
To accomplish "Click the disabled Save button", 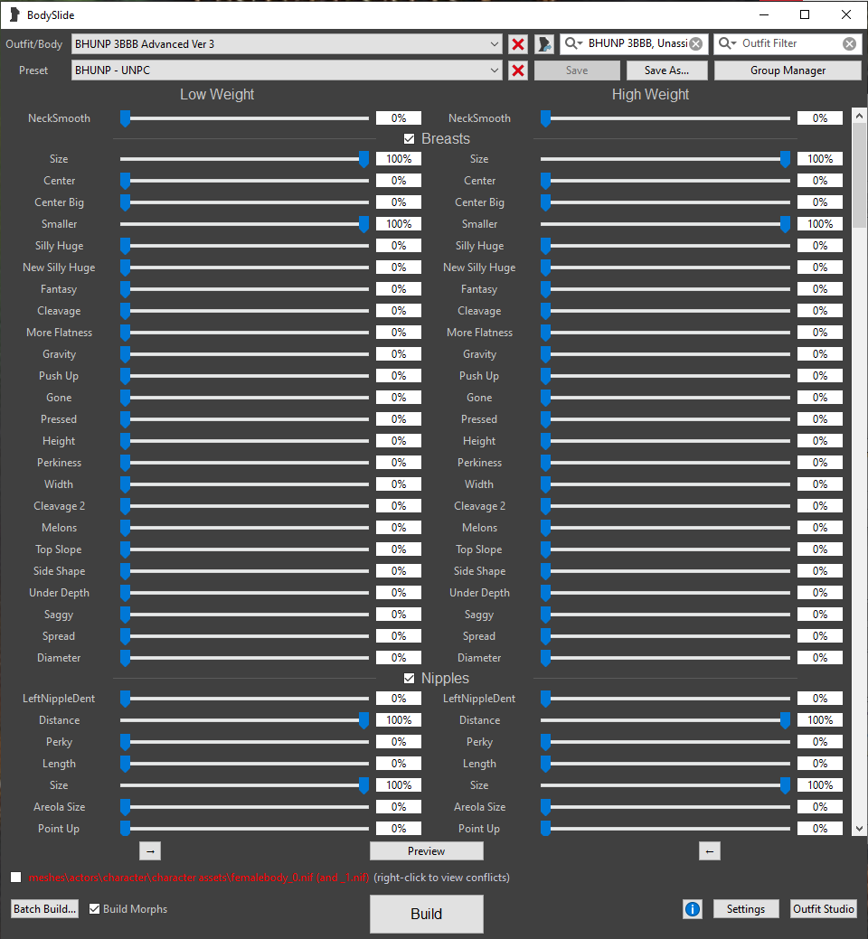I will 577,70.
